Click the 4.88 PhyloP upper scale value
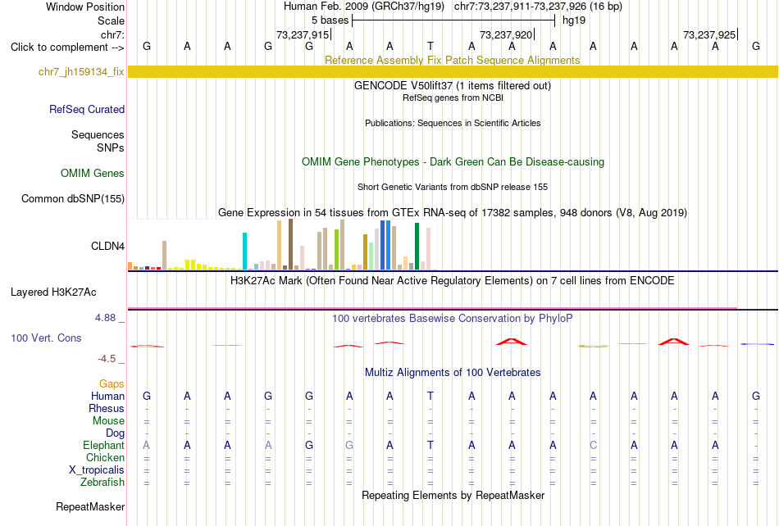The image size is (779, 526). pos(105,318)
